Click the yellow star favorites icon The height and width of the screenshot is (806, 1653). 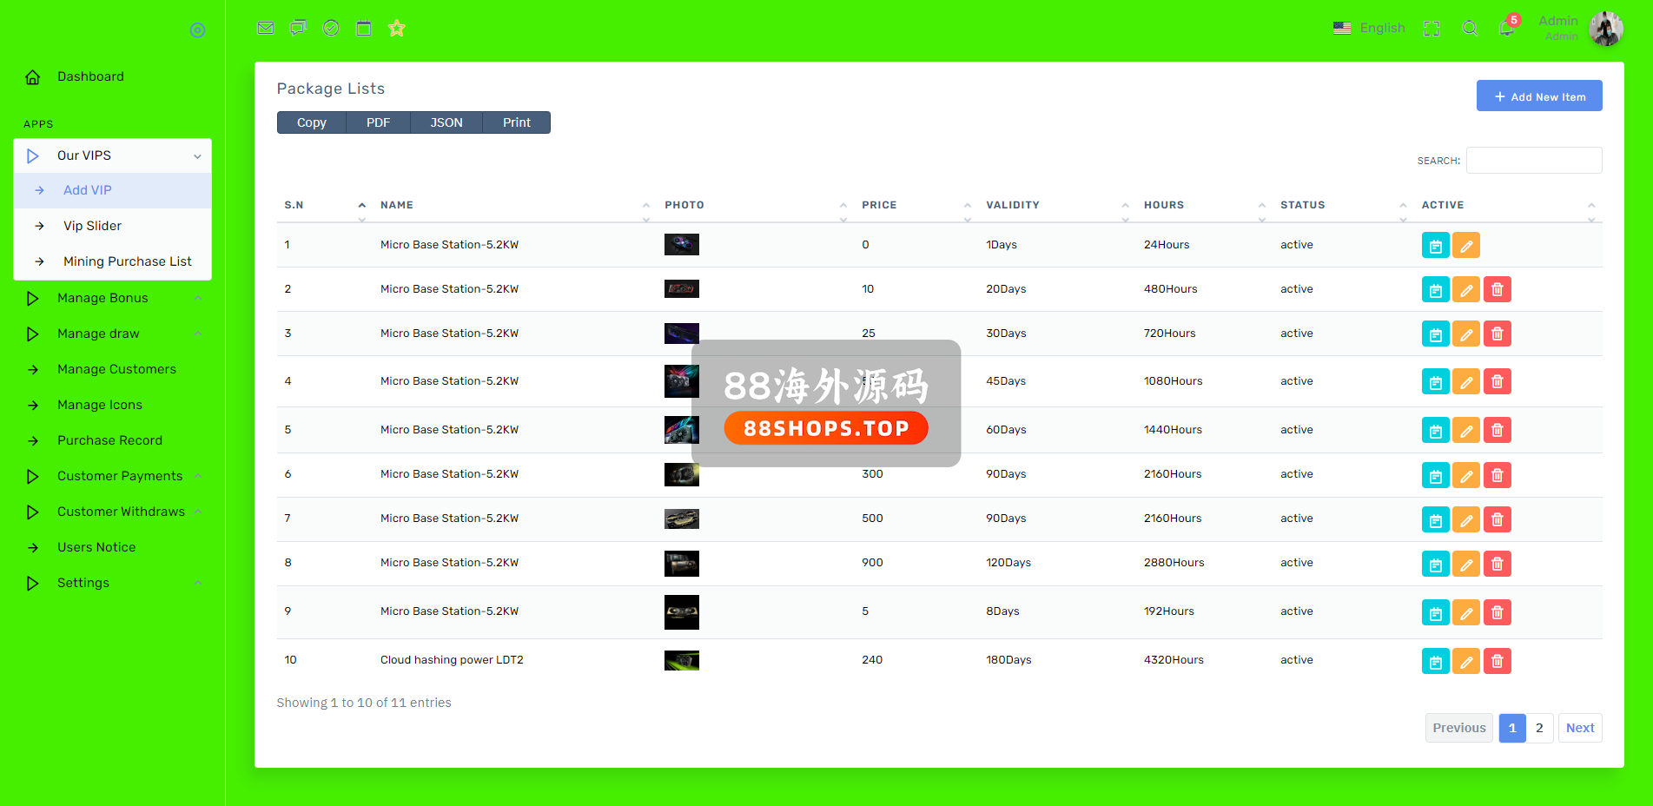[397, 28]
